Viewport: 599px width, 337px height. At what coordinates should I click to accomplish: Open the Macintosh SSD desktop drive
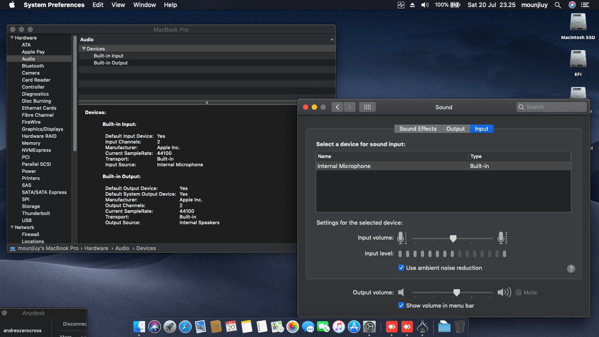tap(578, 26)
